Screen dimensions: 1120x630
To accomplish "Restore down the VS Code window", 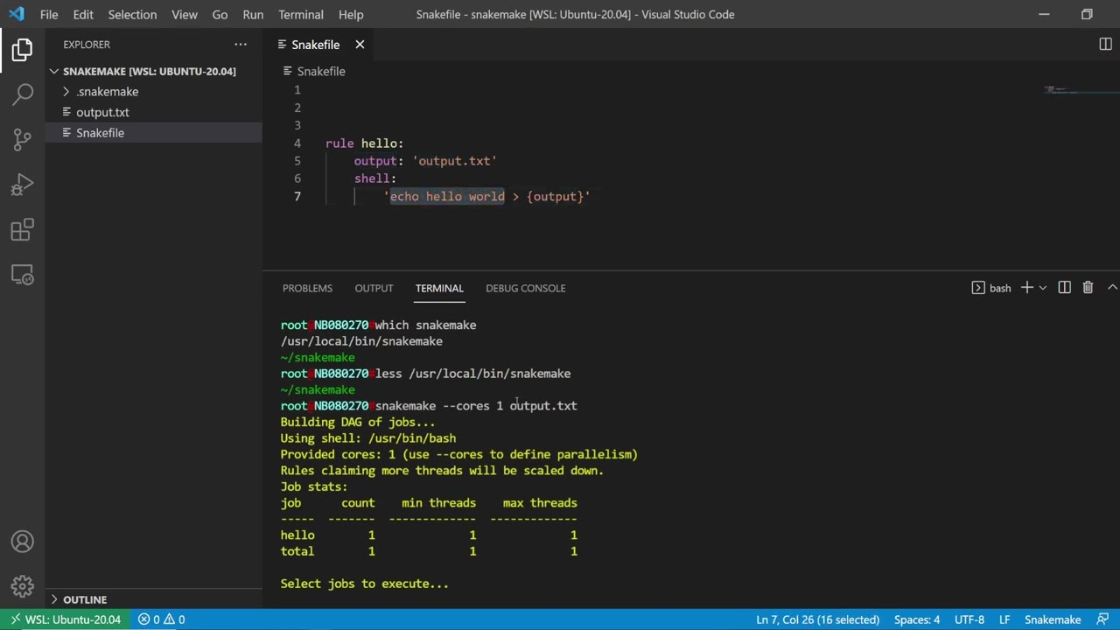I will 1087,14.
